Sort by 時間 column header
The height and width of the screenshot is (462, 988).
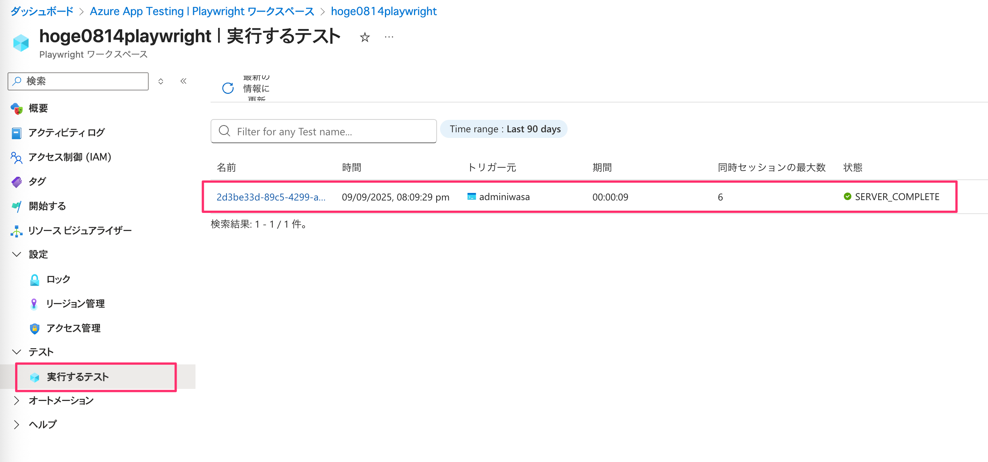click(351, 167)
